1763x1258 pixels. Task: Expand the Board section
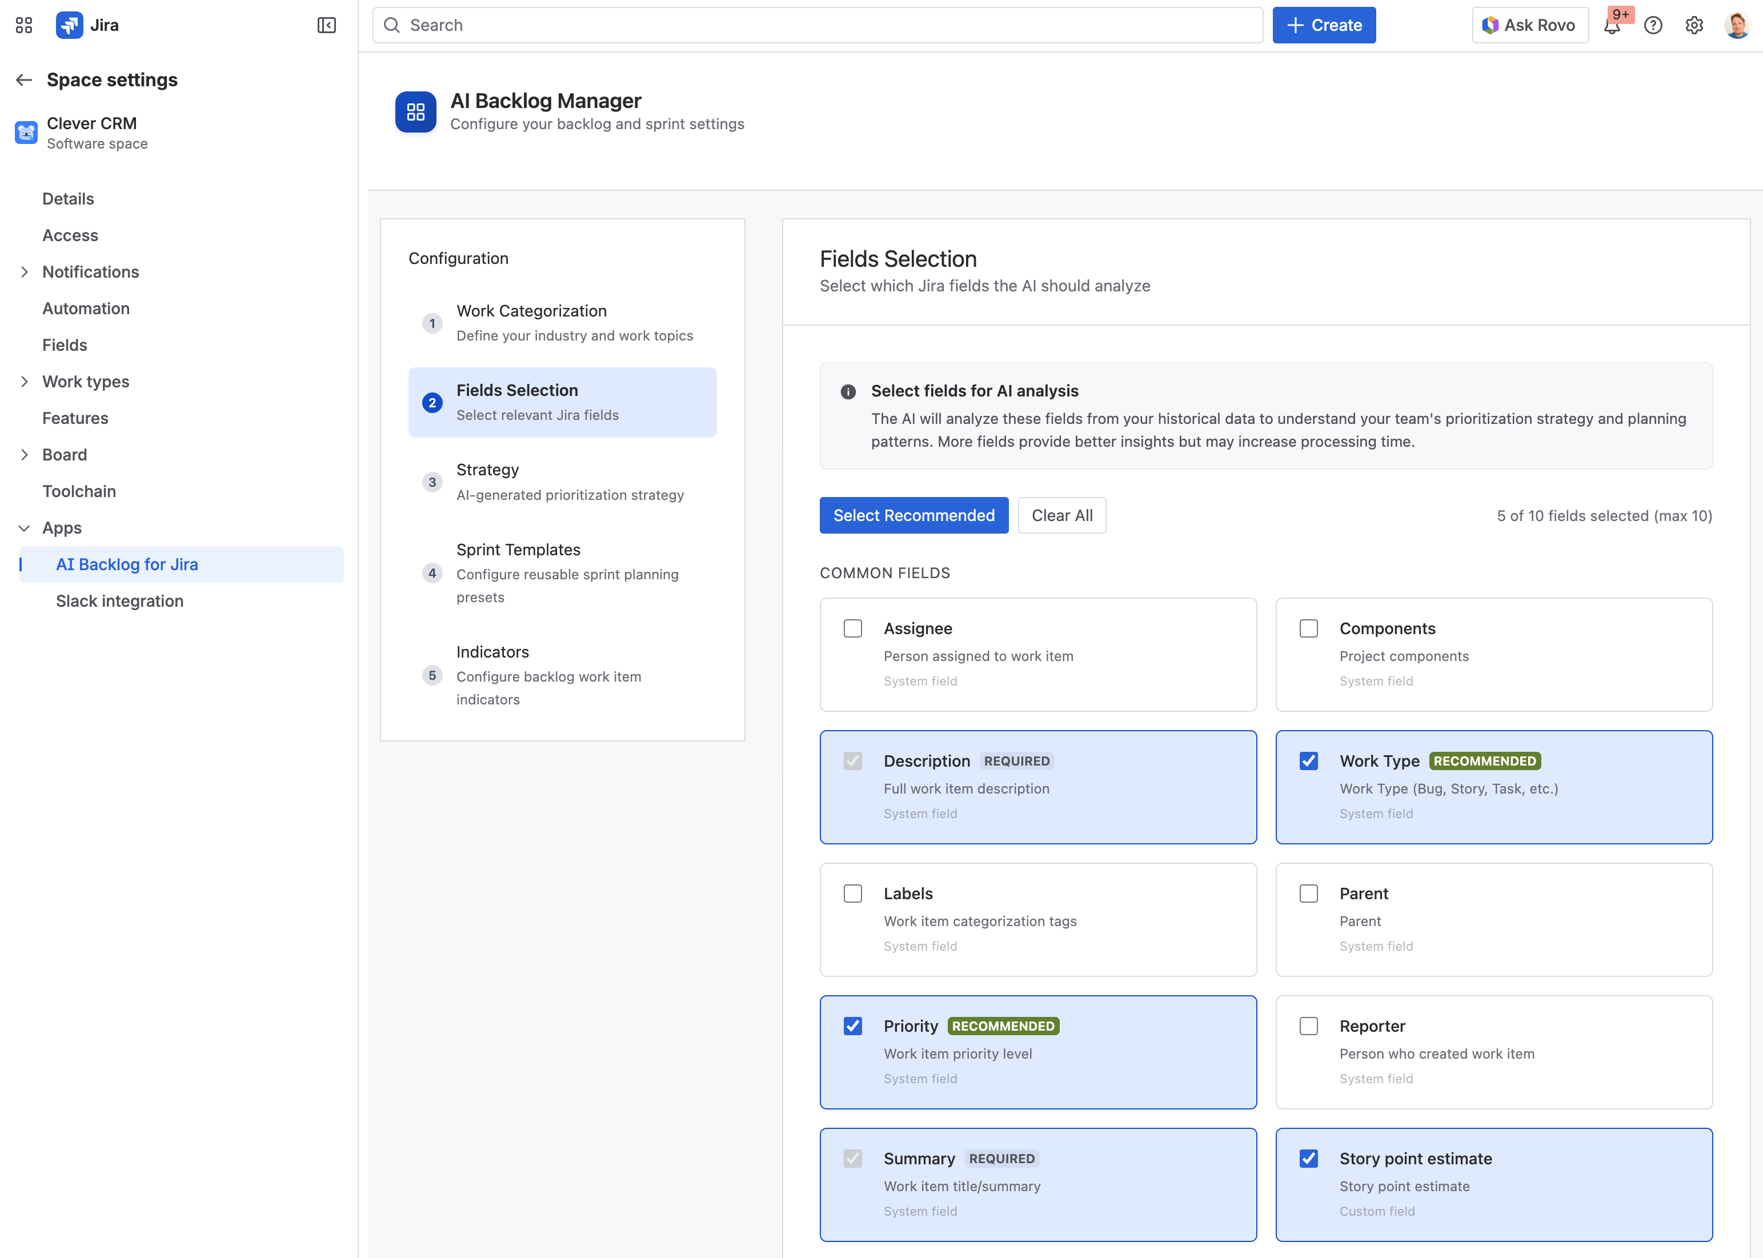coord(24,455)
